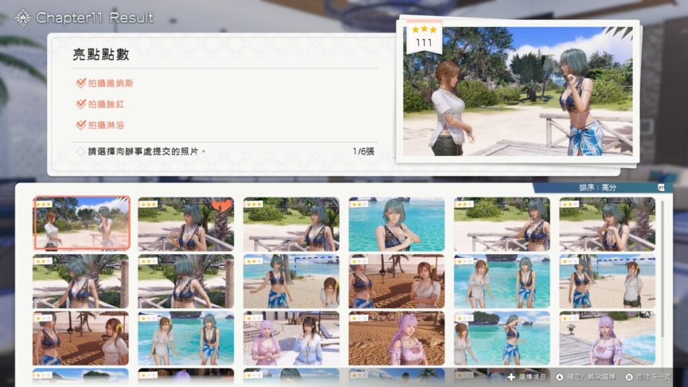This screenshot has height=387, width=688.
Task: Click the large preview photo of two girls
Action: pyautogui.click(x=518, y=91)
